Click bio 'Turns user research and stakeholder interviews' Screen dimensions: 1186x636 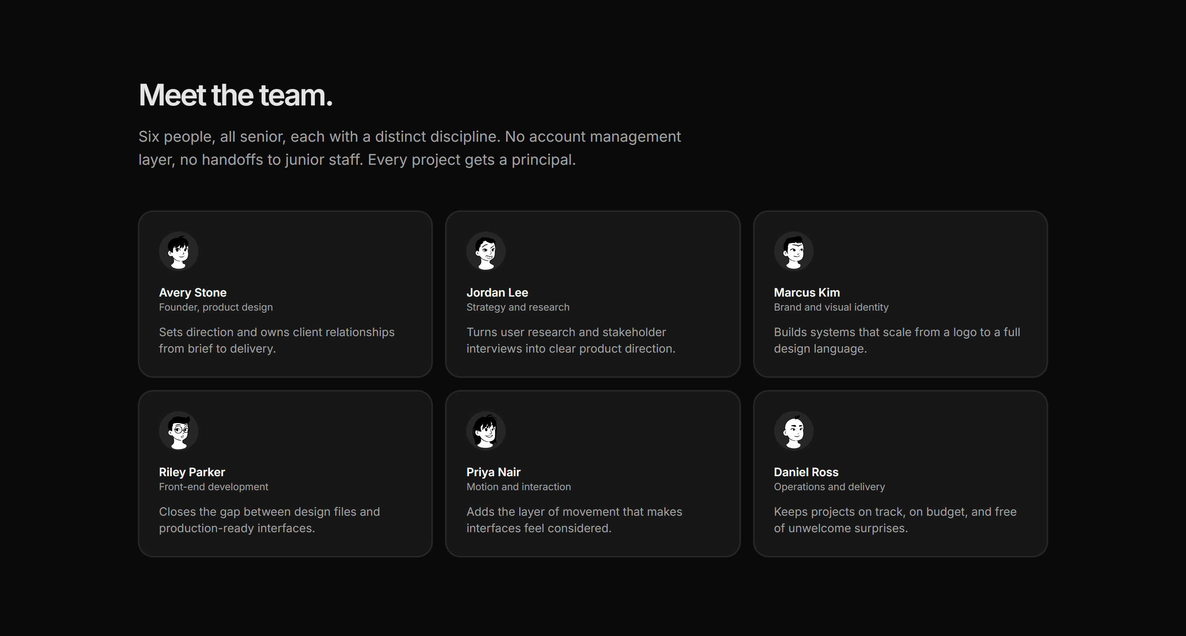571,340
